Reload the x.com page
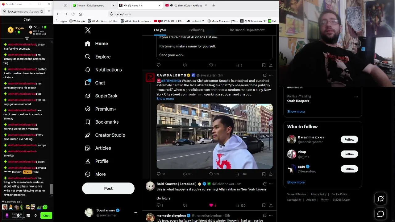This screenshot has height=222, width=395. 73,14
